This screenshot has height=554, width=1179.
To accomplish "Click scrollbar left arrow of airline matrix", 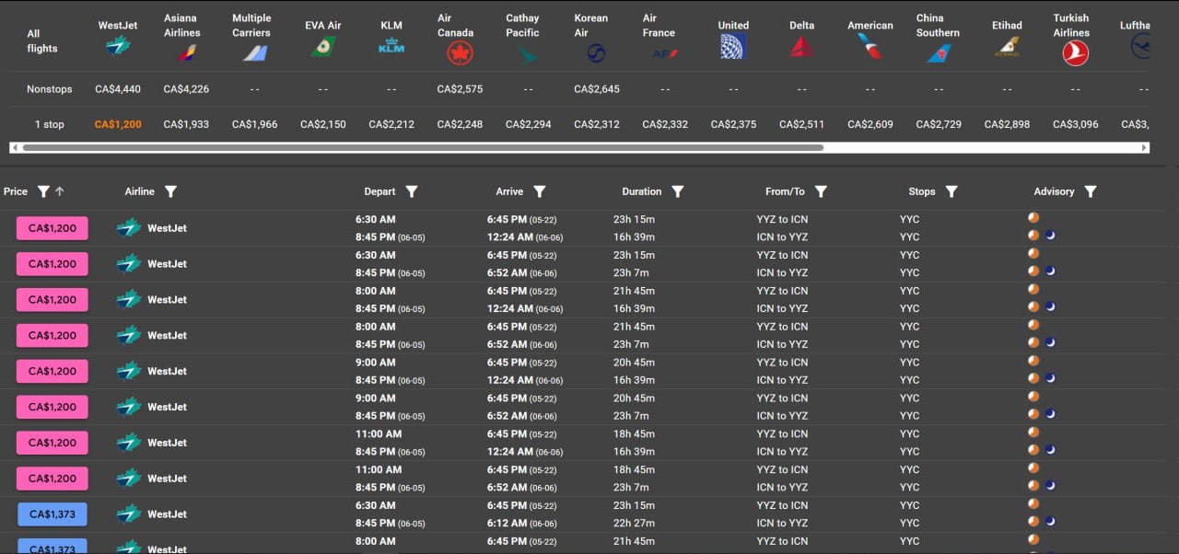I will [x=15, y=147].
